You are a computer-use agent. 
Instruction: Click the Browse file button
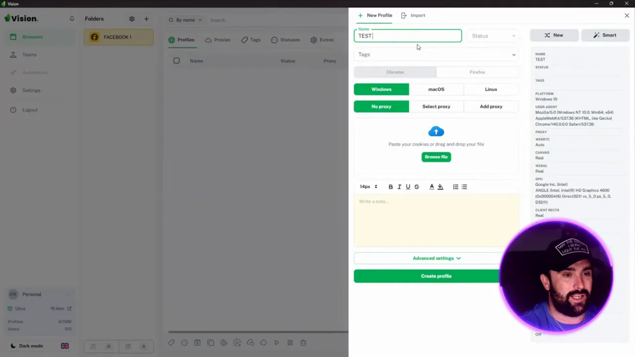click(x=436, y=157)
